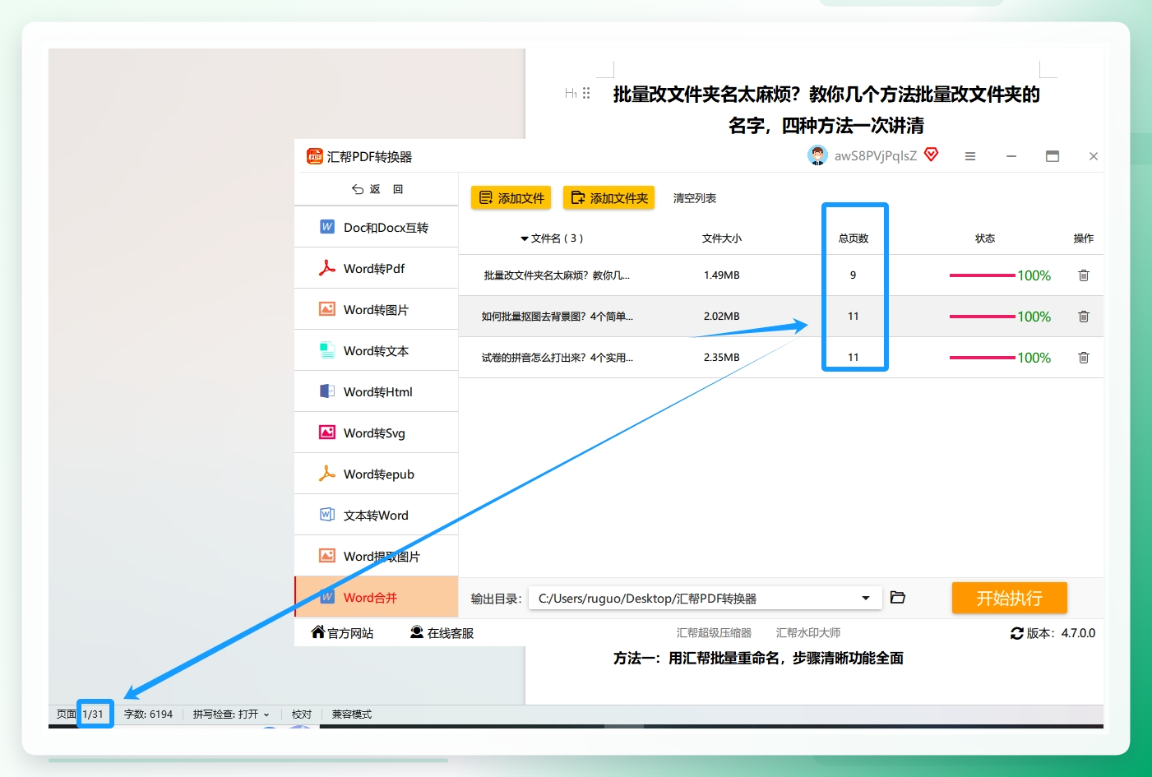Click the 在线客服 person icon
The image size is (1152, 777).
coord(417,632)
